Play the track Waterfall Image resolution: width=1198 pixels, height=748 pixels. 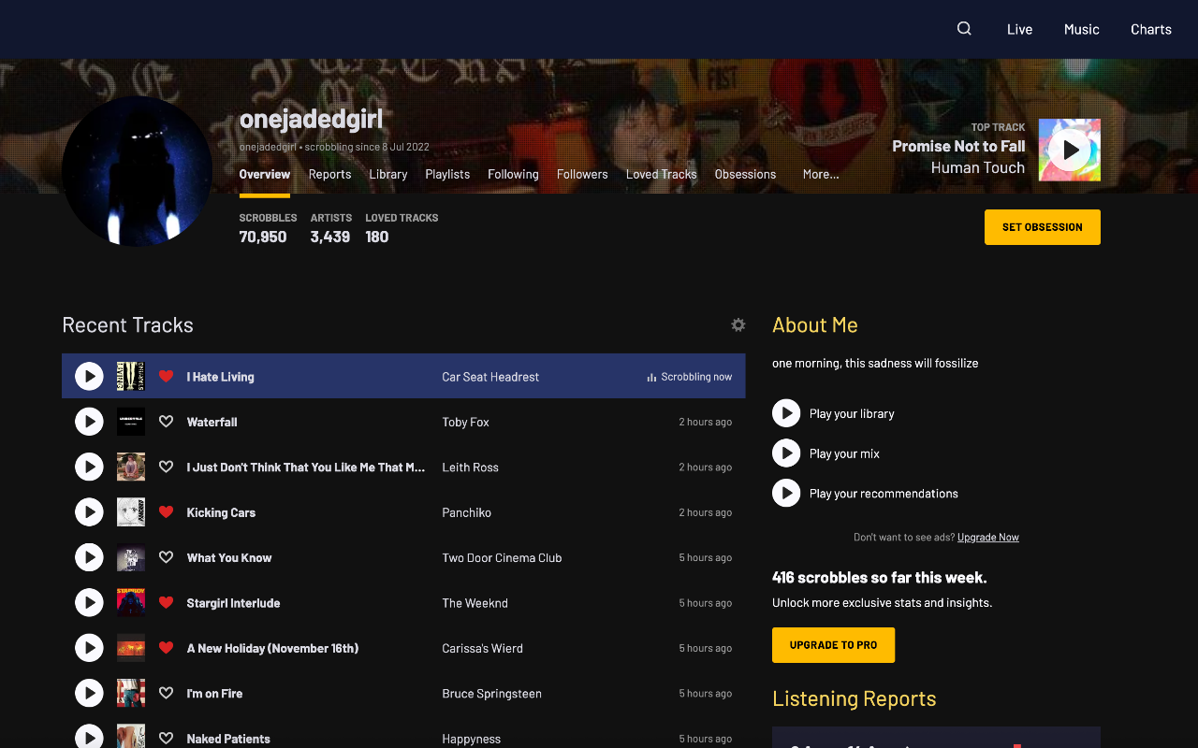coord(89,422)
